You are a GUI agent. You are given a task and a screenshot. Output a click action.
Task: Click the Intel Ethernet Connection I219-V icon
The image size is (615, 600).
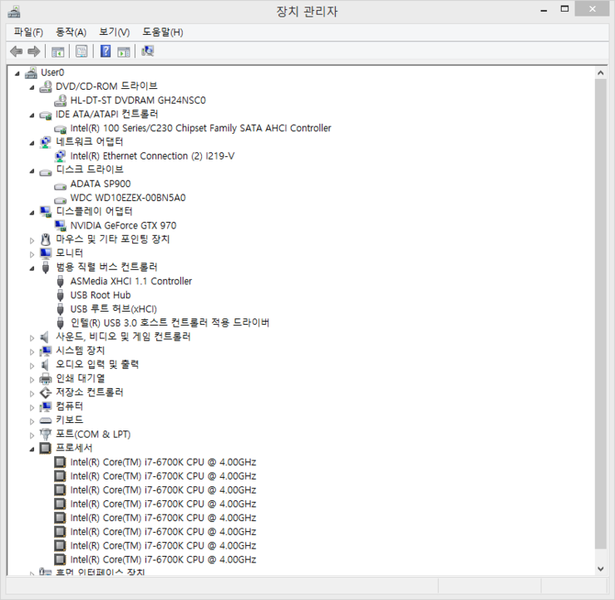(x=60, y=156)
